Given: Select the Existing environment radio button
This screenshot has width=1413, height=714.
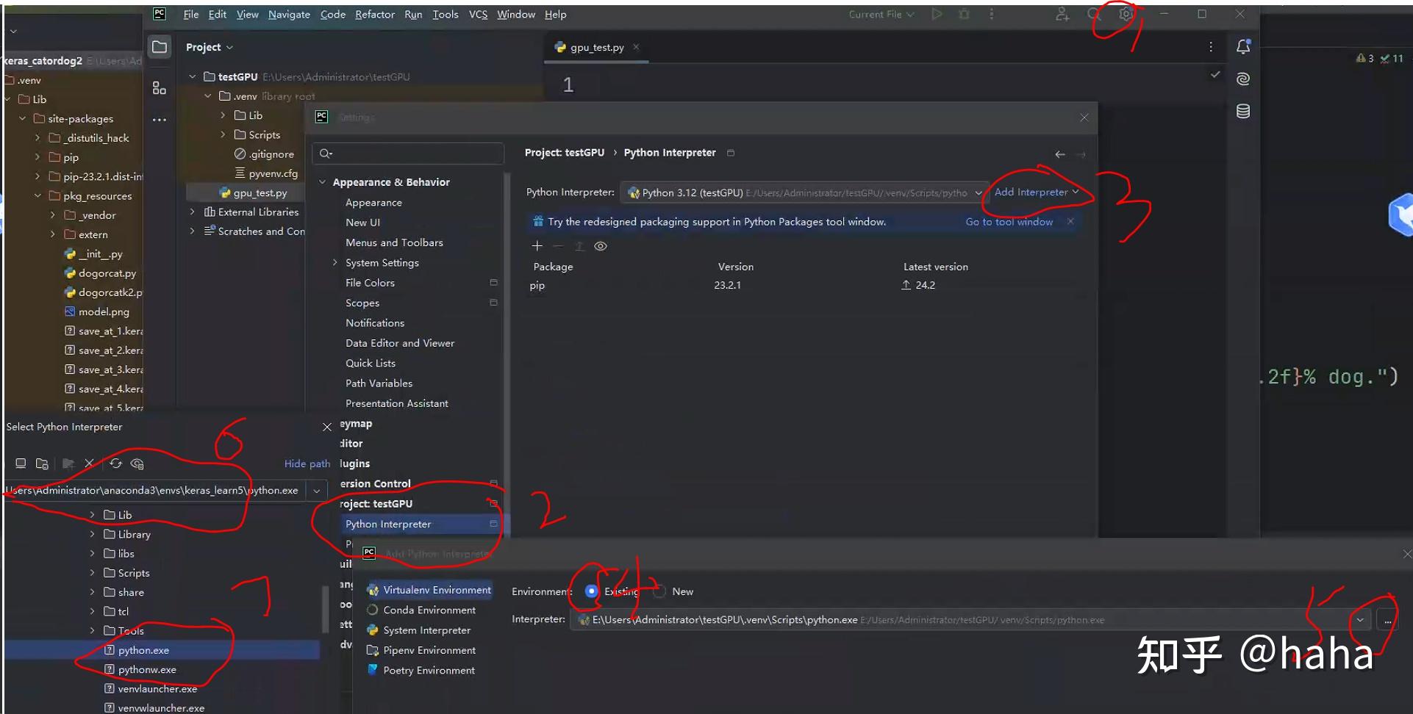Looking at the screenshot, I should point(591,591).
